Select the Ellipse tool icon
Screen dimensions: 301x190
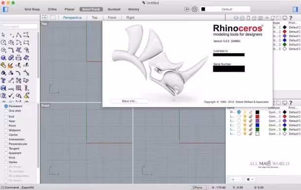11,42
